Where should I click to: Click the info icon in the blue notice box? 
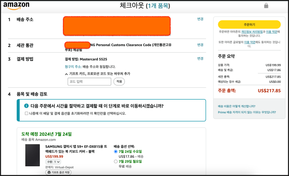26,106
